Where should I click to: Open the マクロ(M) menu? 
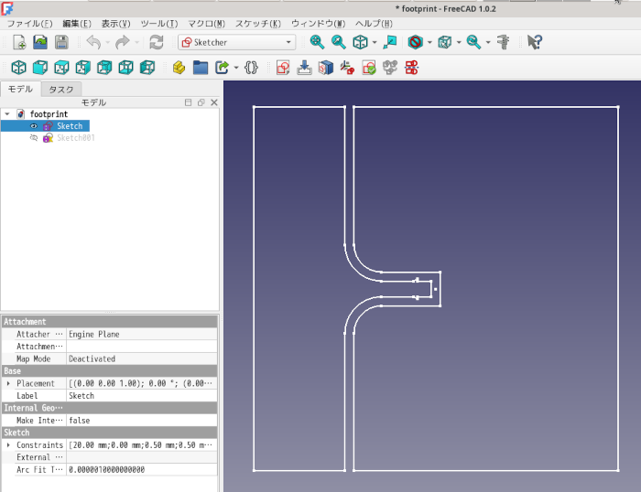(x=206, y=24)
